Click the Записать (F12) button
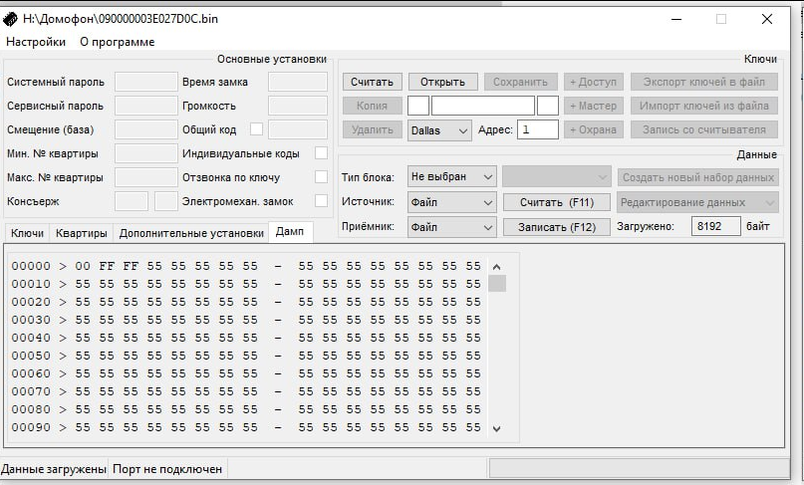Image resolution: width=804 pixels, height=485 pixels. tap(556, 227)
